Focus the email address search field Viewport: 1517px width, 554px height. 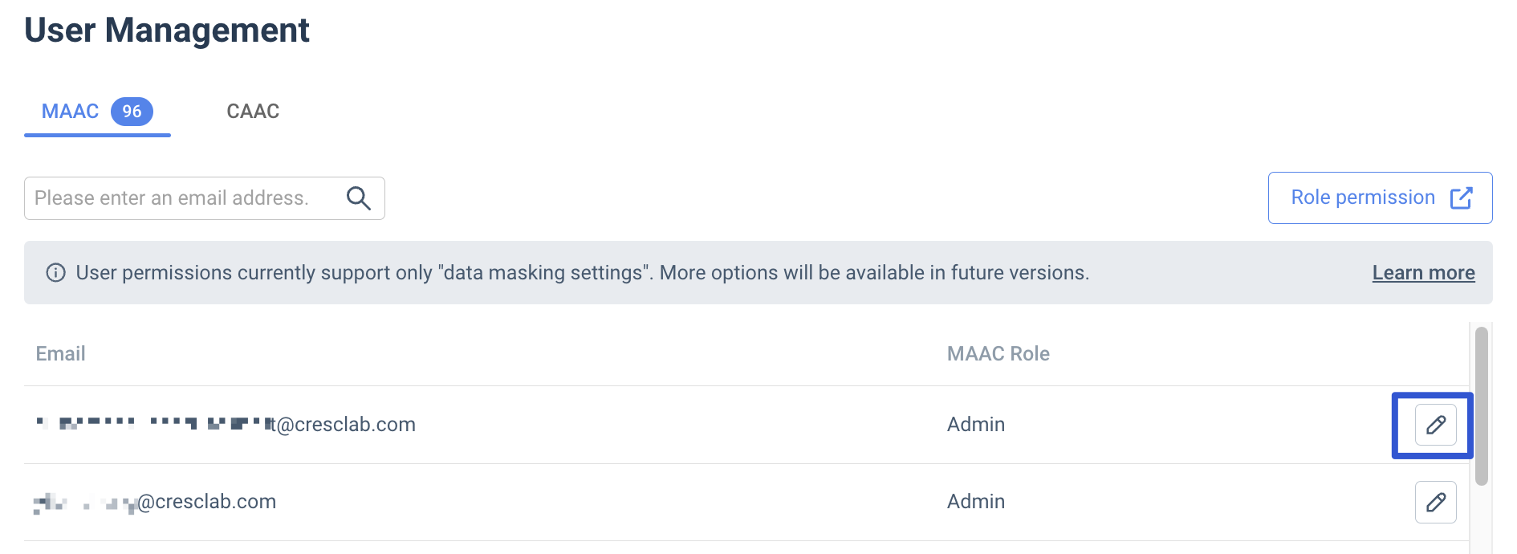click(205, 198)
